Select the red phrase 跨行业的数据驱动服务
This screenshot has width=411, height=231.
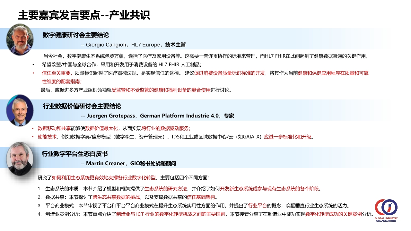point(166,128)
